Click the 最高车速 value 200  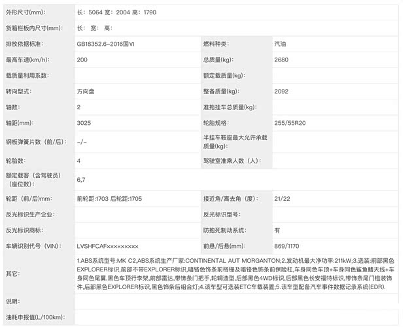[82, 60]
